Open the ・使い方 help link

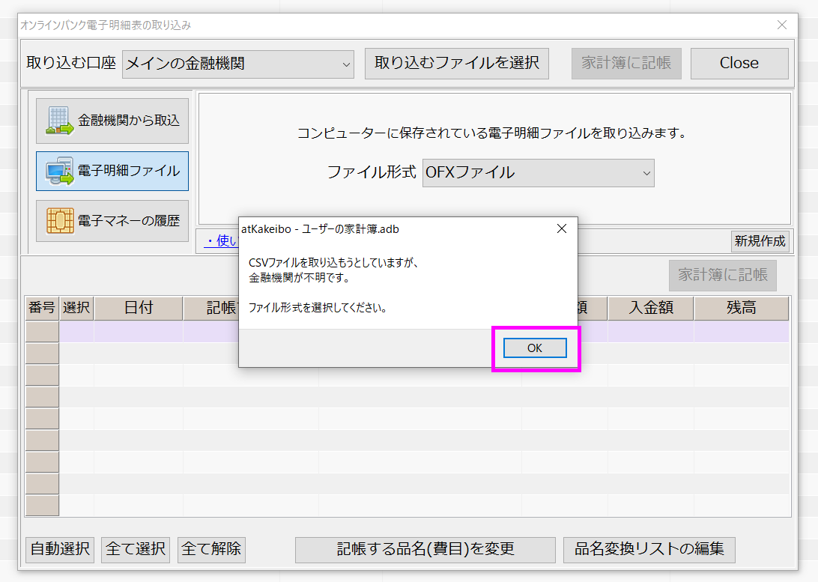(221, 240)
